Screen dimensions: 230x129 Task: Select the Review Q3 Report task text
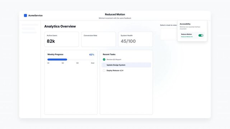[x=114, y=59]
